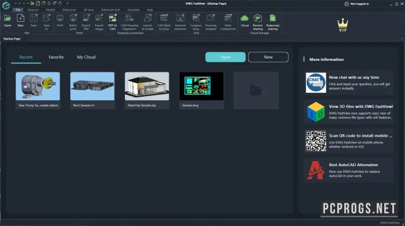Click the pan hand icon in quick access toolbar

[x=60, y=4]
